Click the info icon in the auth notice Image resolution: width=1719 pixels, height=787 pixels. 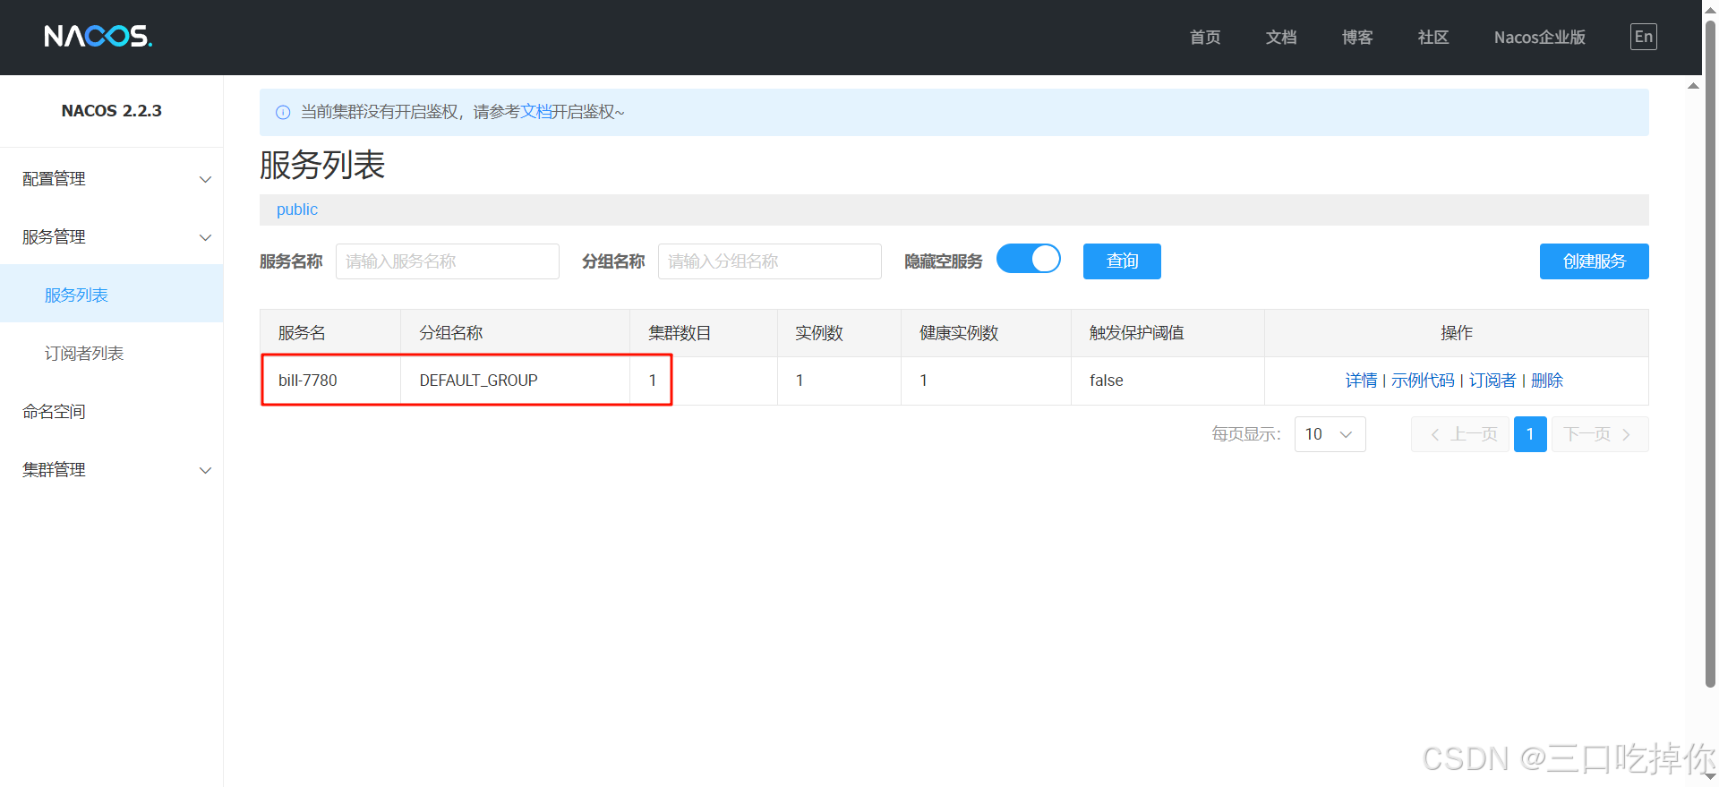283,112
